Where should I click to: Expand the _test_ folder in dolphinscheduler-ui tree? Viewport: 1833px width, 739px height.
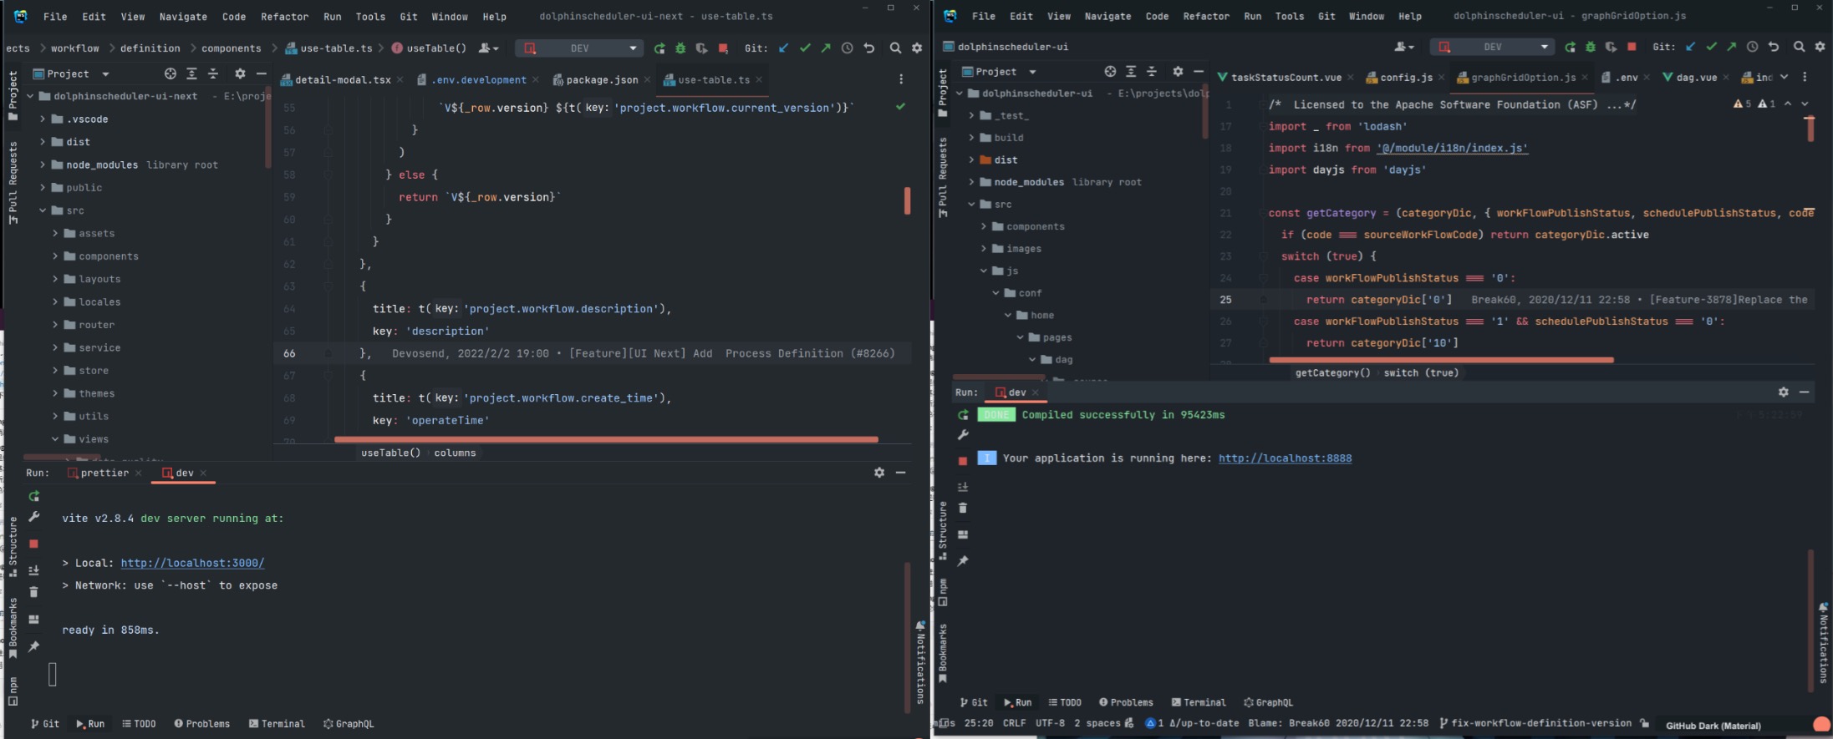(x=971, y=116)
